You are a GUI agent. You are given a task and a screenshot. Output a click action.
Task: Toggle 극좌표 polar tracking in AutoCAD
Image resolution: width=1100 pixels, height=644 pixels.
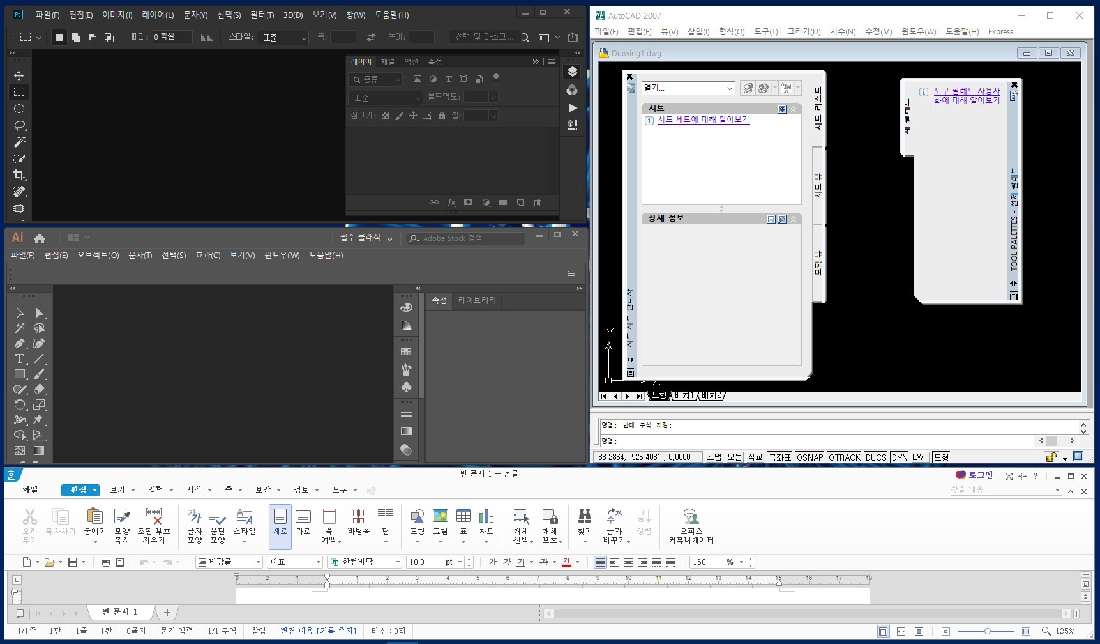(780, 457)
